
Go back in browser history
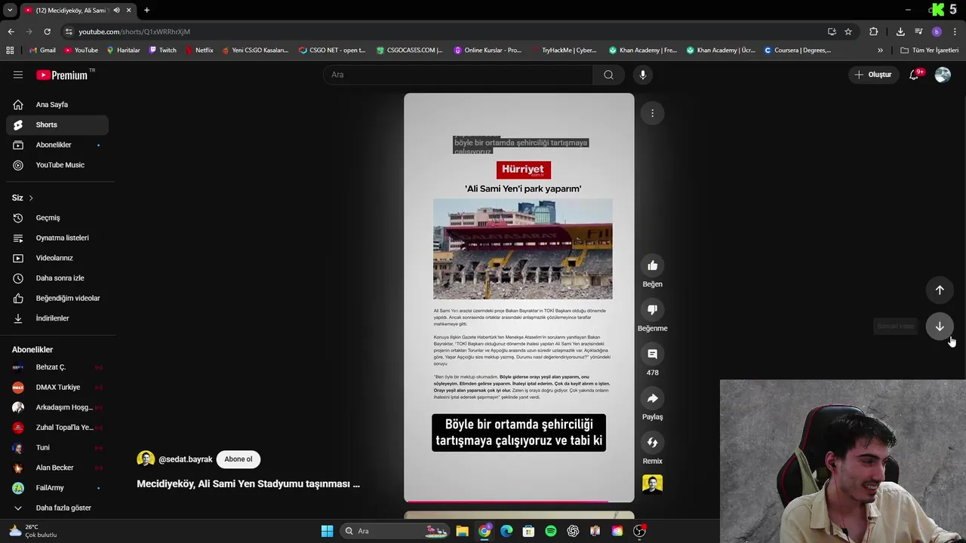pyautogui.click(x=11, y=32)
